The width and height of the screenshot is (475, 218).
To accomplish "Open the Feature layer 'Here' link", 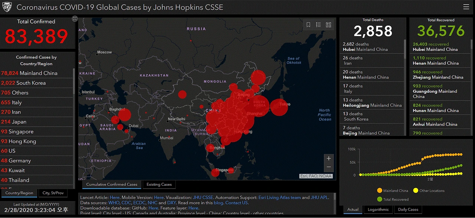I will 193,208.
